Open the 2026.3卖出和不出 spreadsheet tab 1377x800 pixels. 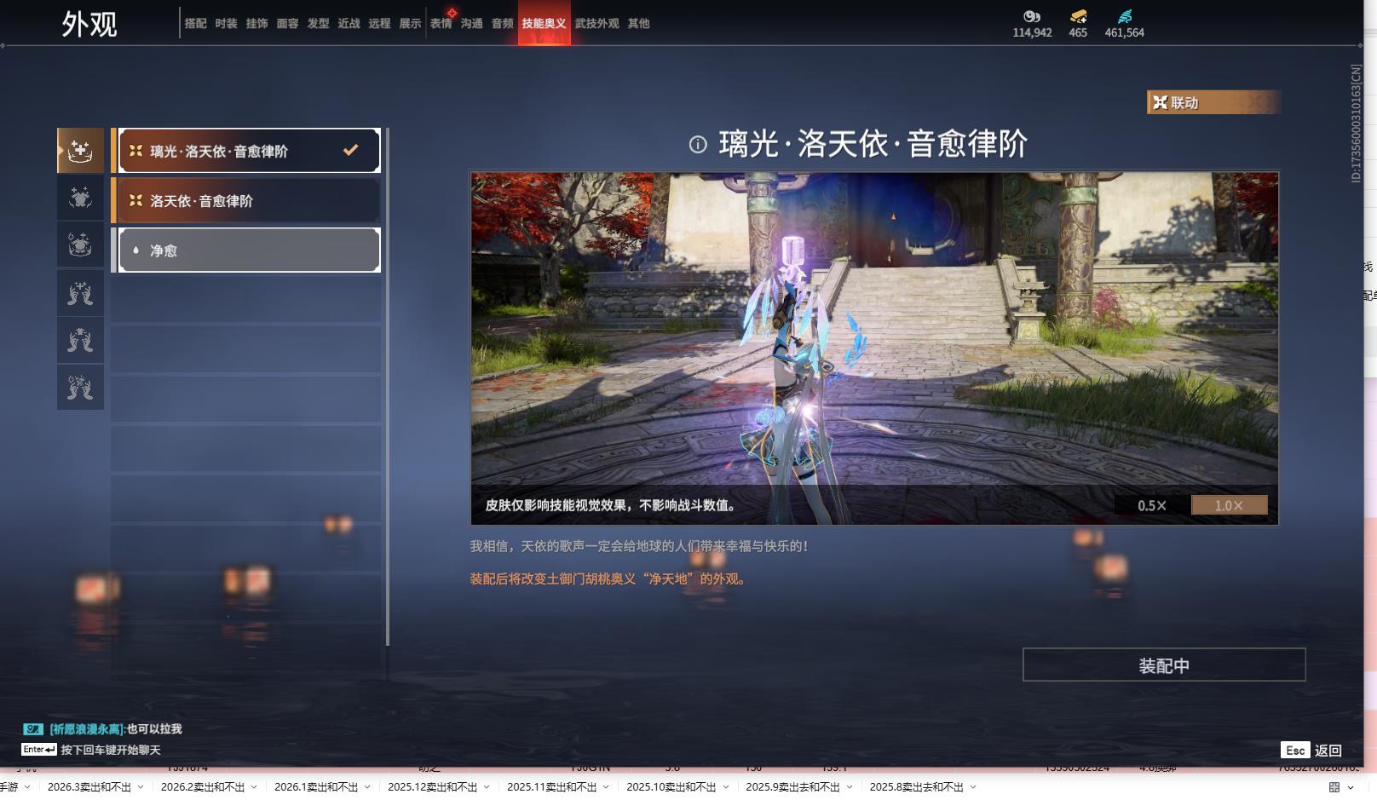pyautogui.click(x=89, y=787)
